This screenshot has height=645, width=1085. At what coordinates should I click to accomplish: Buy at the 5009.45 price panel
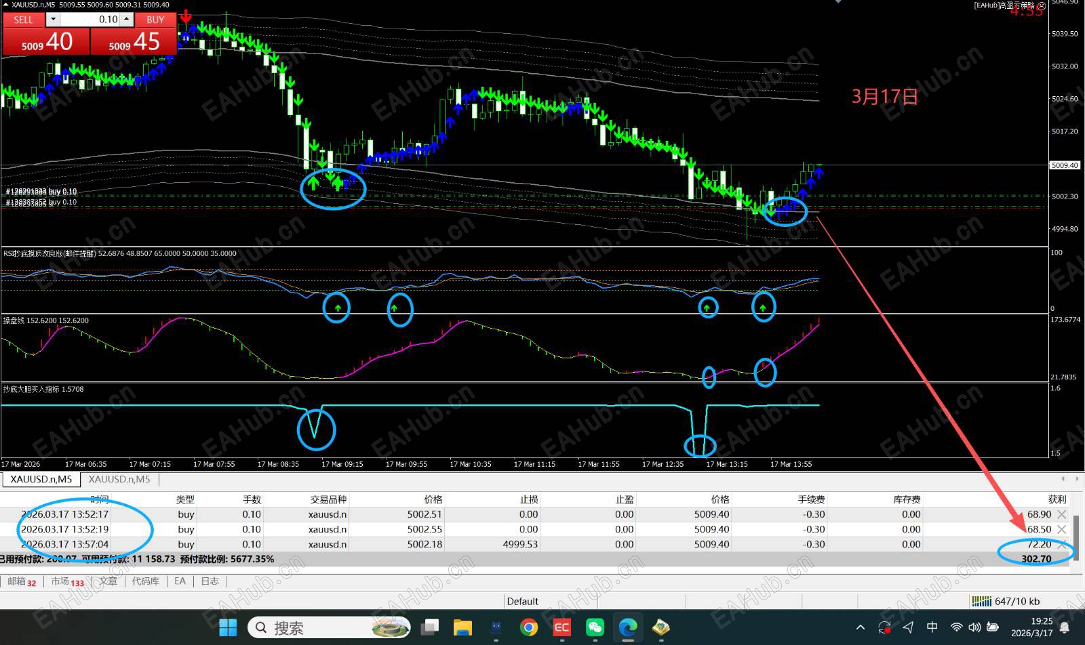[134, 41]
